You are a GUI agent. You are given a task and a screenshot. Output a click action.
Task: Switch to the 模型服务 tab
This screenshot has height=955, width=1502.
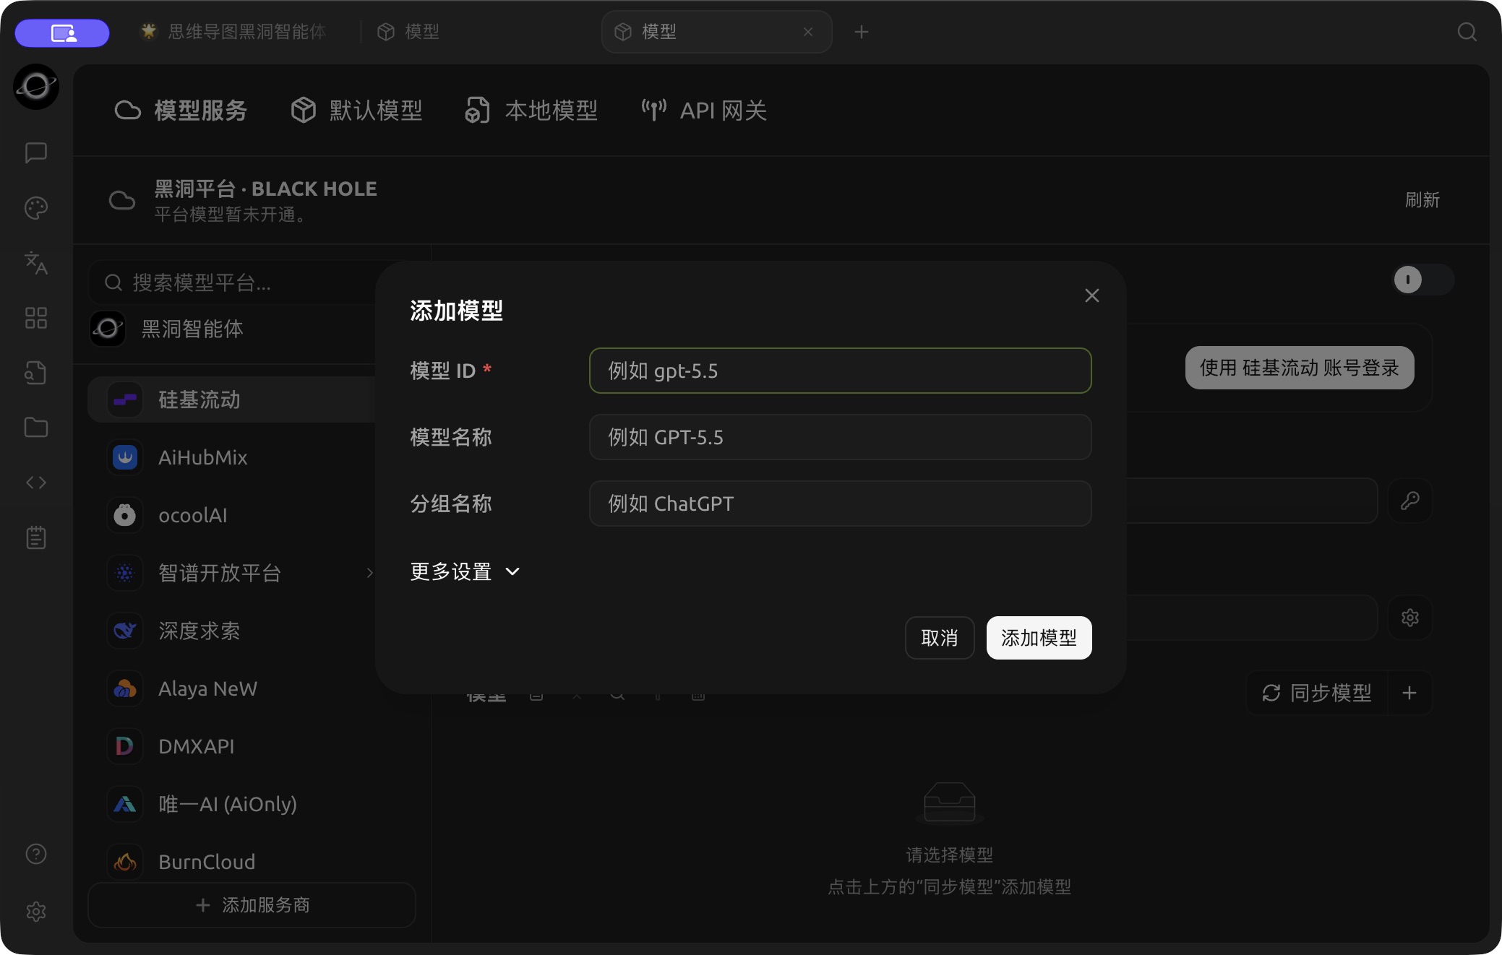[x=181, y=111]
